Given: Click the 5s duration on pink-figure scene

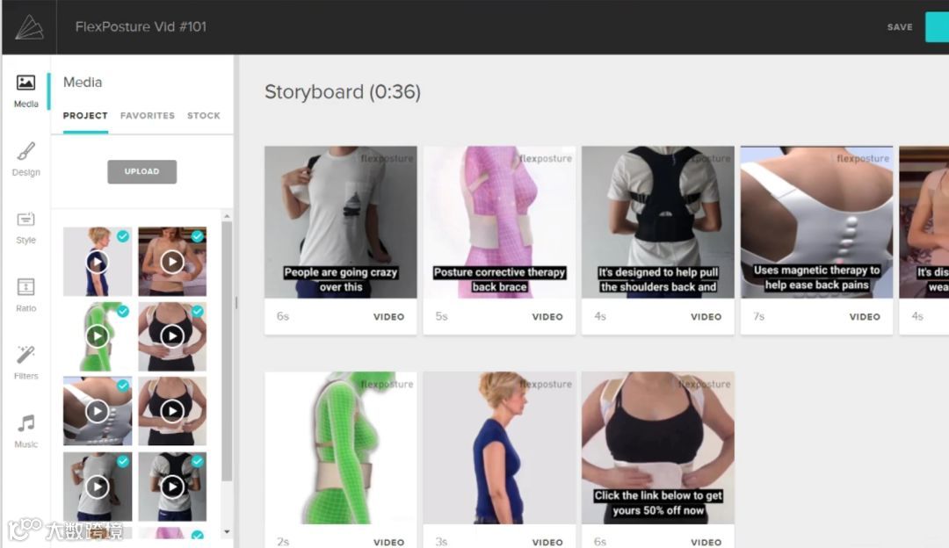Looking at the screenshot, I should point(442,316).
